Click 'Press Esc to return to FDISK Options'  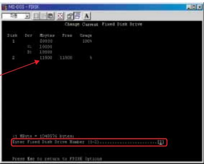click(x=57, y=159)
